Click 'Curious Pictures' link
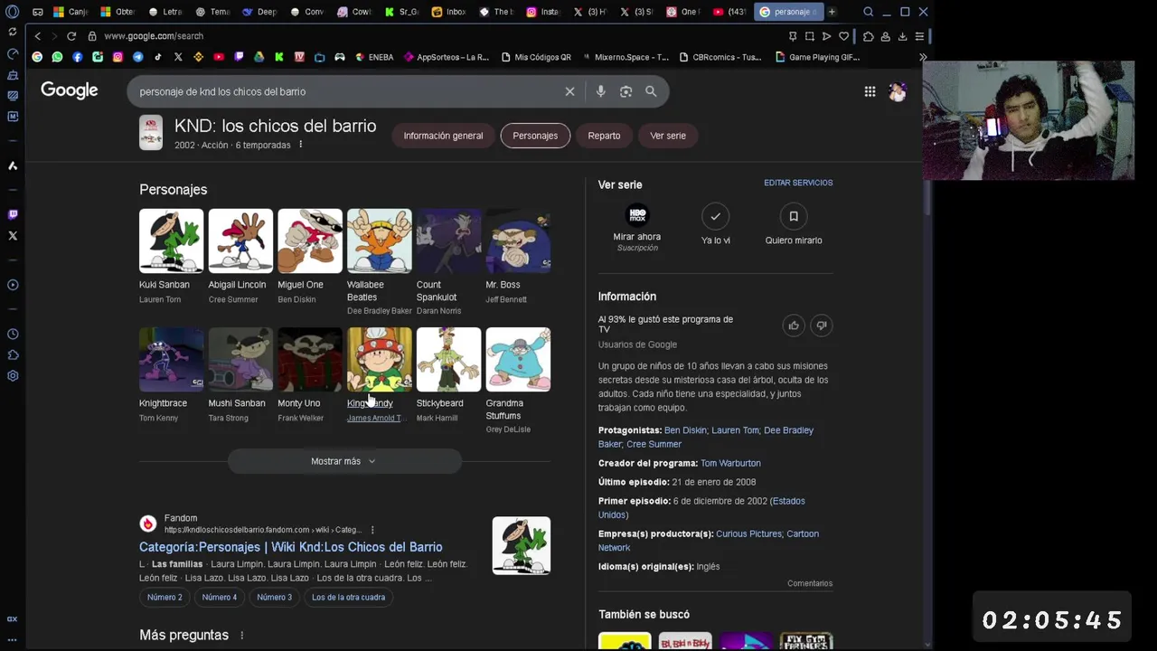 (748, 533)
